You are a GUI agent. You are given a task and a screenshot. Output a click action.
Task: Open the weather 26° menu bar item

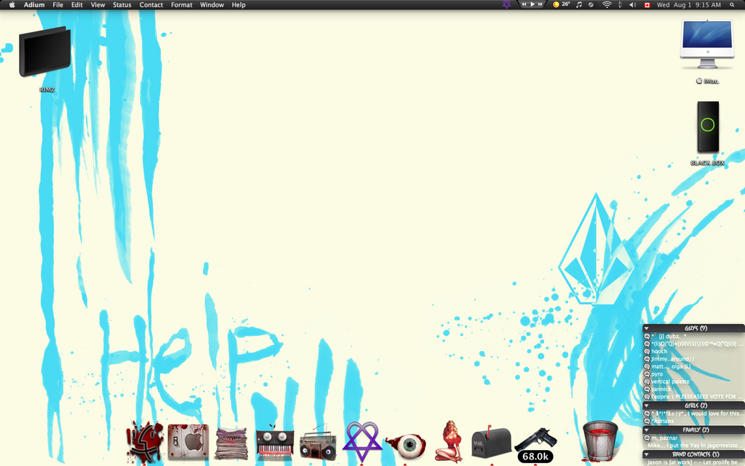[561, 5]
